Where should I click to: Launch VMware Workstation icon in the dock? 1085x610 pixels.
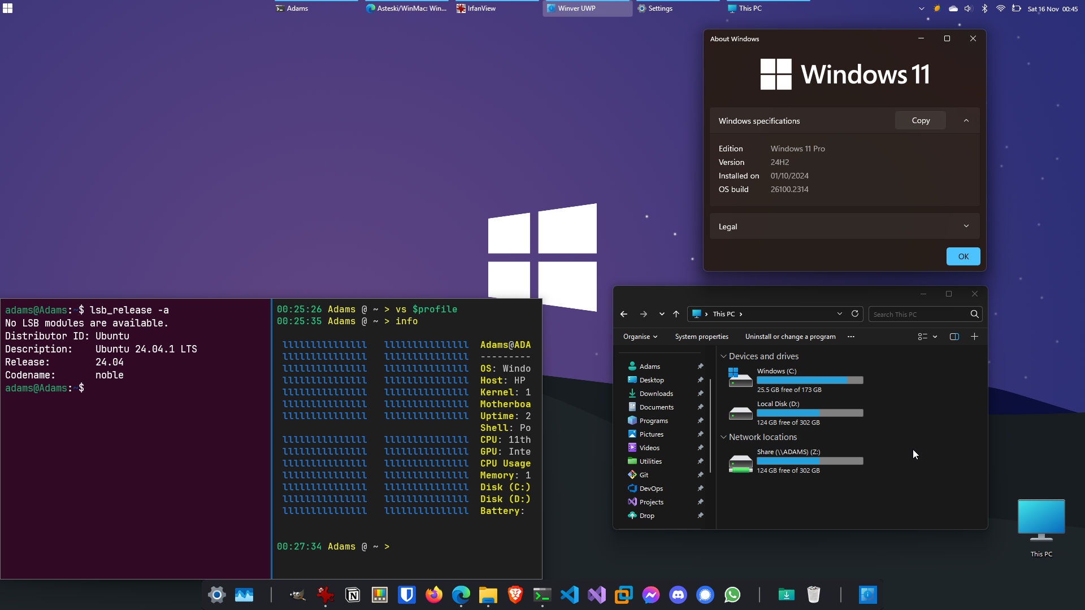[x=624, y=595]
